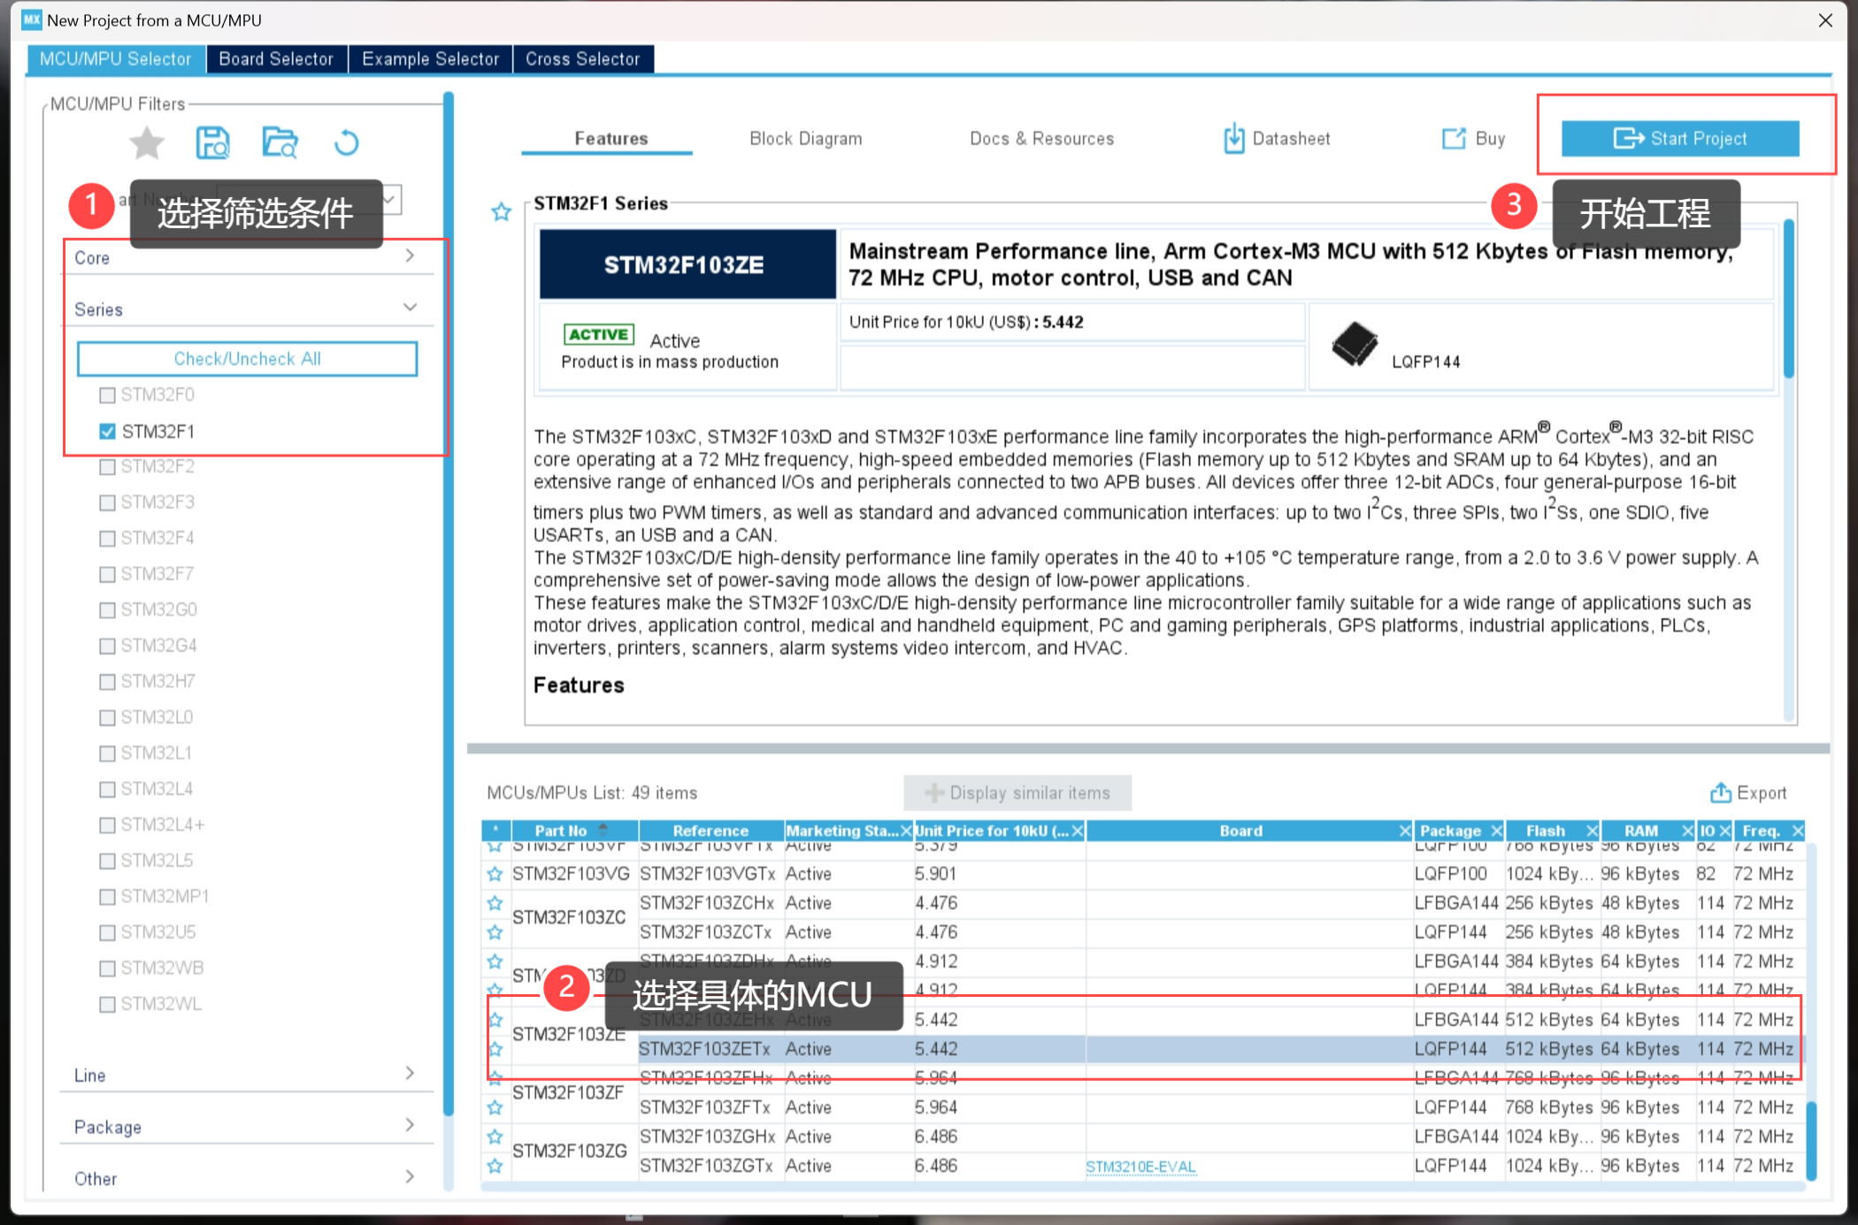The height and width of the screenshot is (1225, 1858).
Task: Click the Buy external link icon
Action: (x=1453, y=139)
